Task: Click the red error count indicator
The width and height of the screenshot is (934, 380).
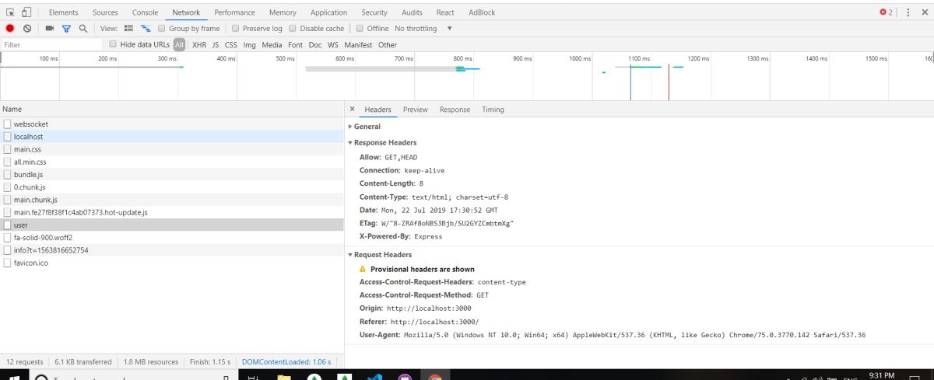Action: 887,12
